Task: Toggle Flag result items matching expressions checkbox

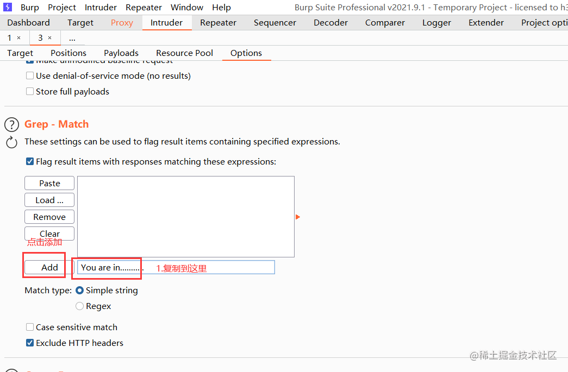Action: (30, 161)
